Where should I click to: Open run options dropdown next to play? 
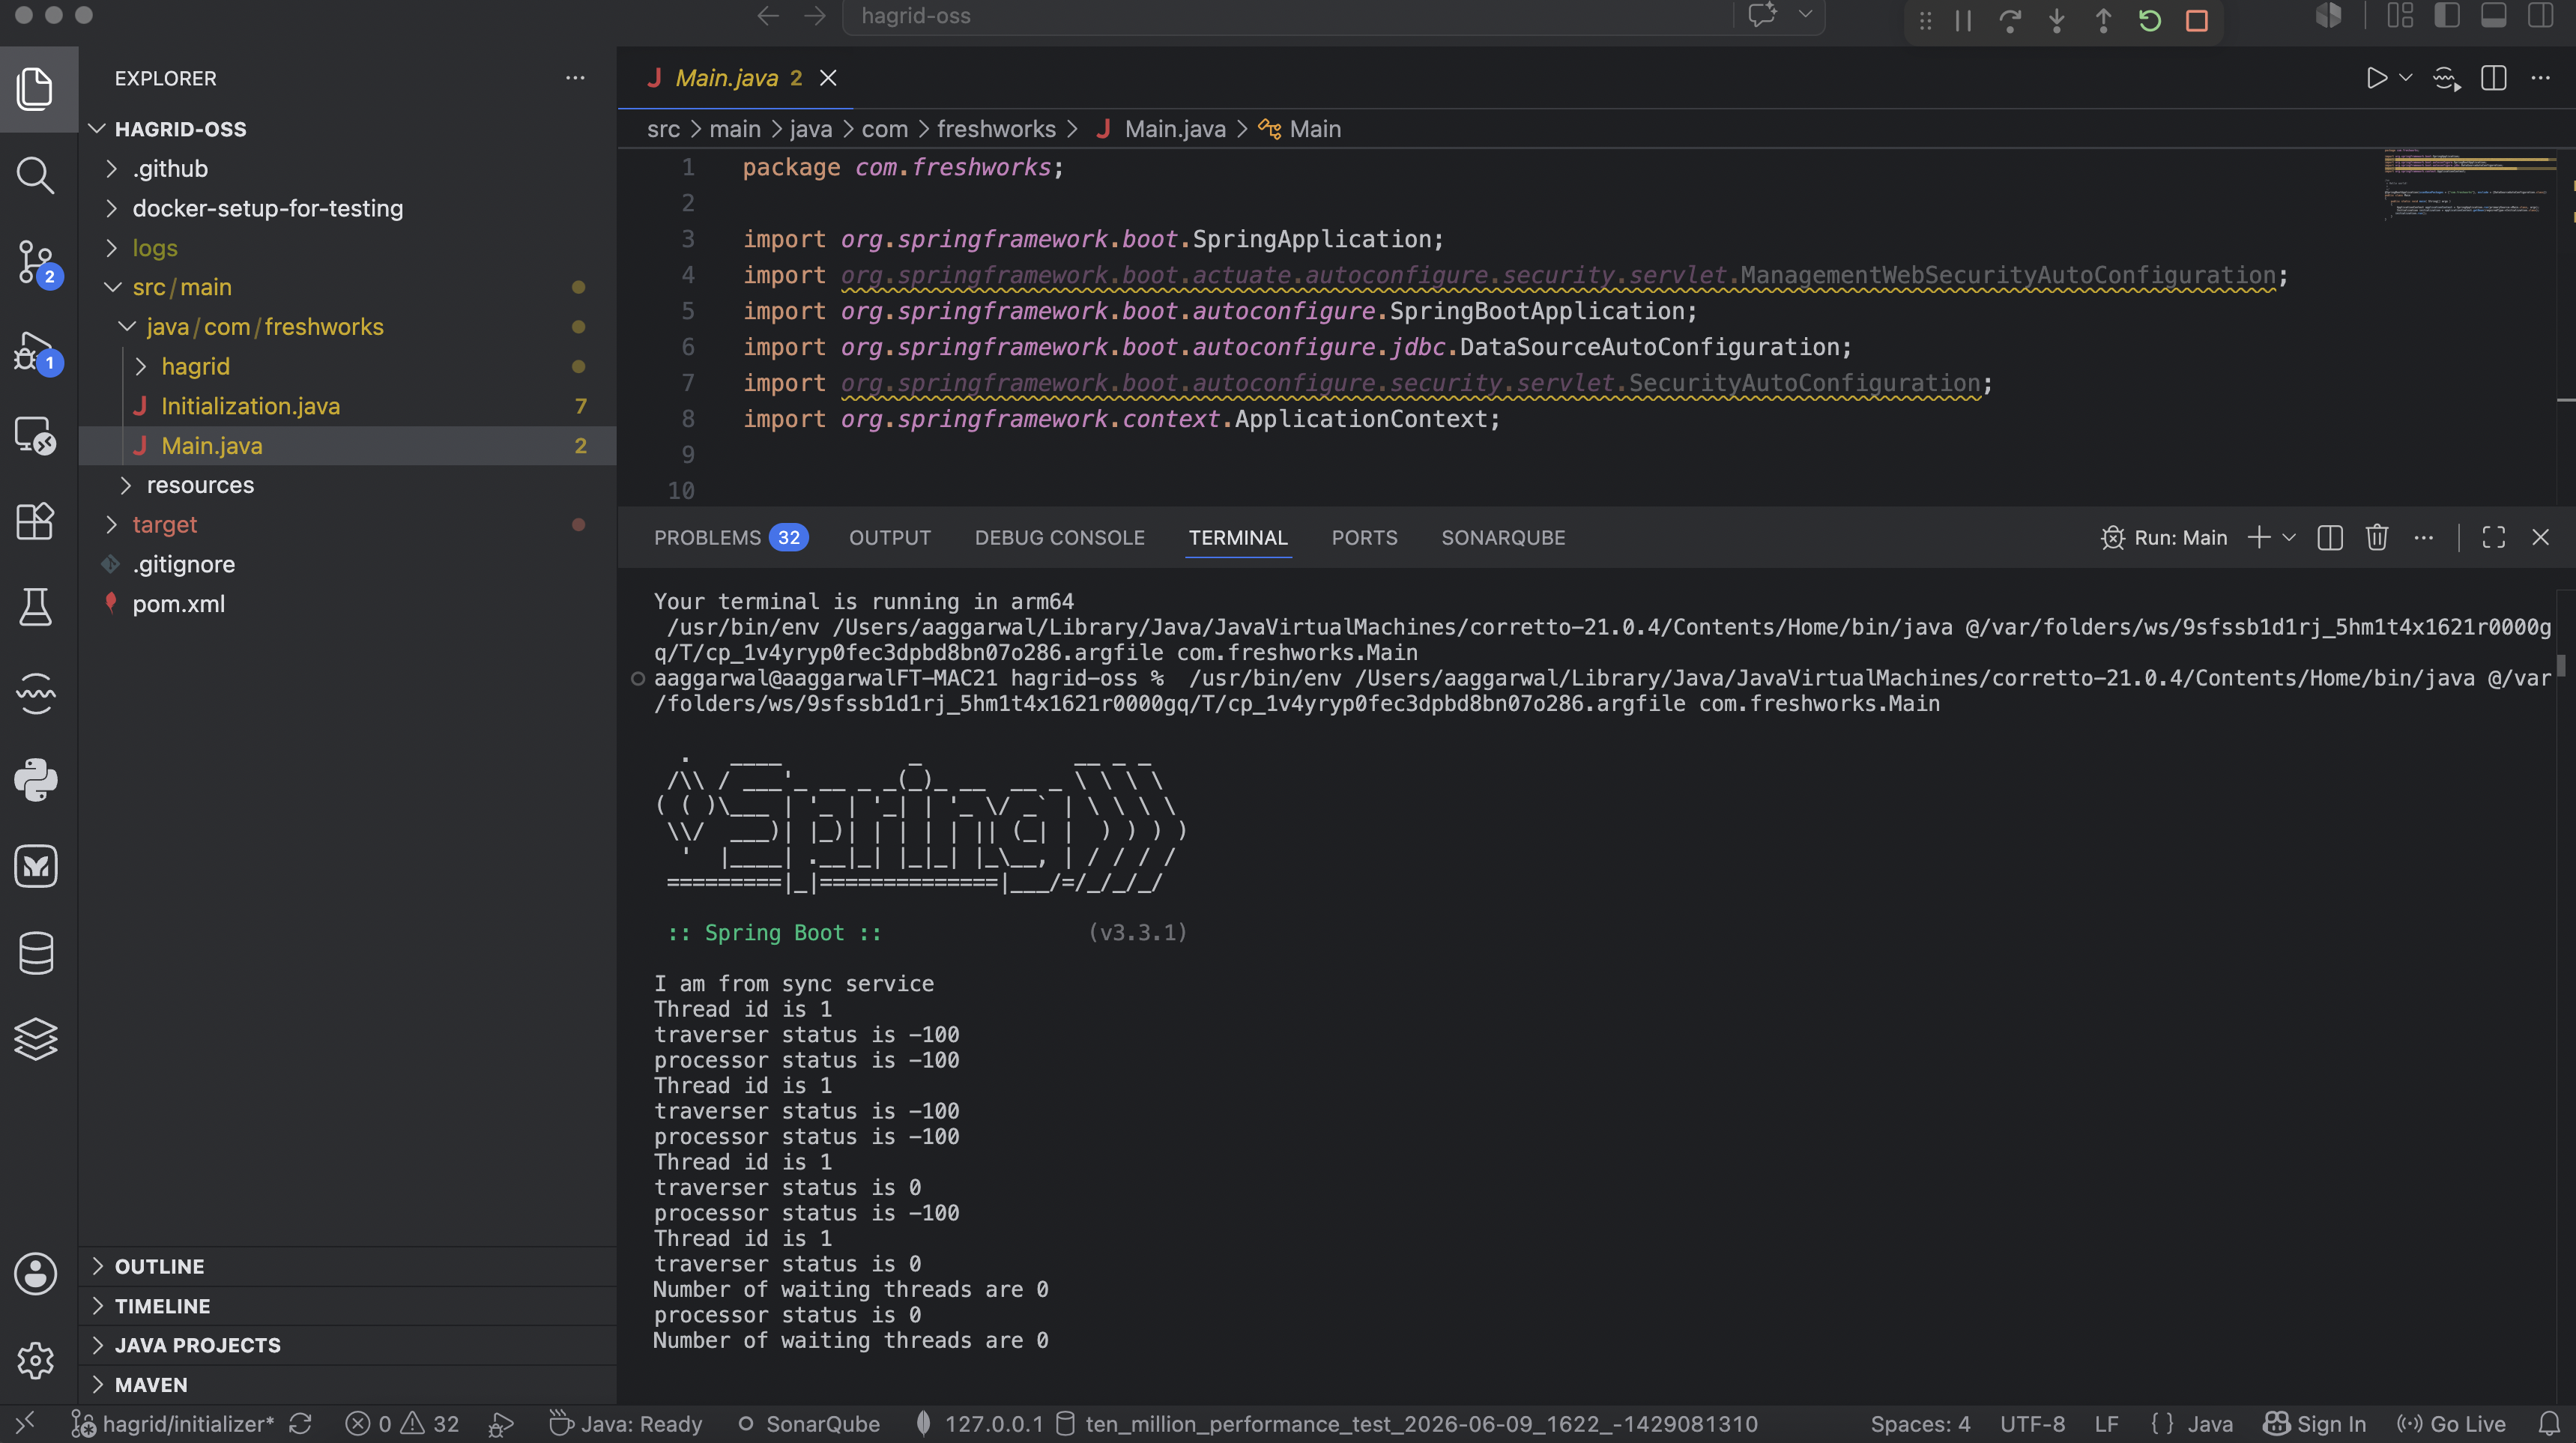tap(2406, 78)
